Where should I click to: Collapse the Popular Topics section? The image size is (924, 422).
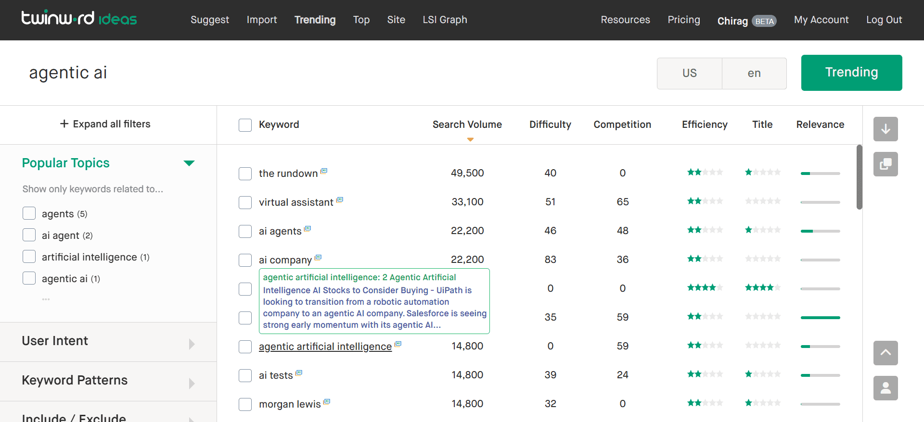point(189,163)
